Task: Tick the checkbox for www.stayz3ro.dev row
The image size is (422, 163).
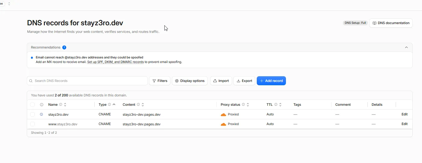Action: coord(33,124)
